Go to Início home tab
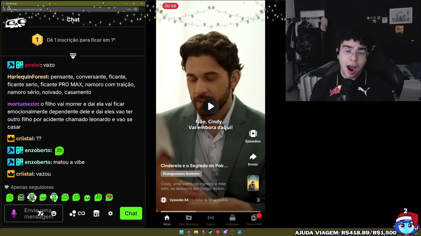The image size is (421, 236). [x=167, y=220]
